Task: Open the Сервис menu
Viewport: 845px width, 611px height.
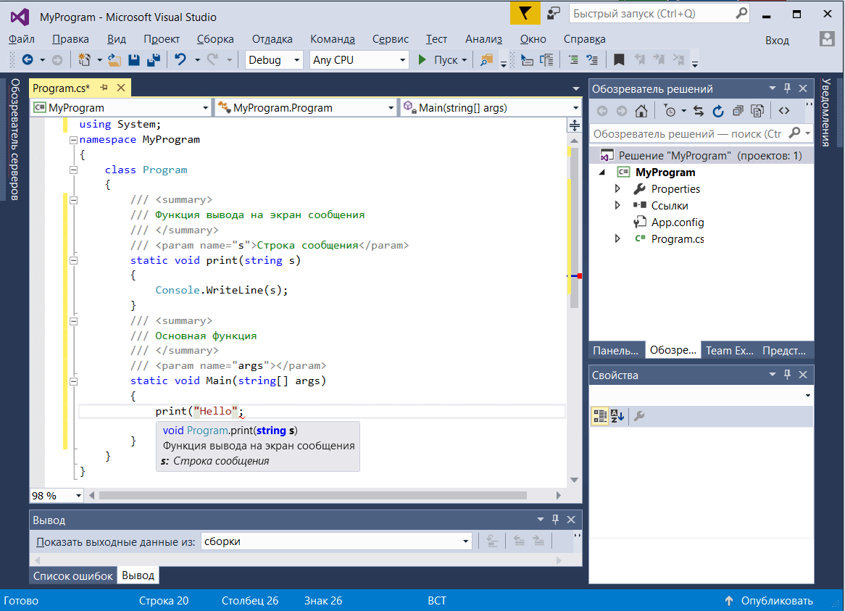Action: pyautogui.click(x=390, y=39)
